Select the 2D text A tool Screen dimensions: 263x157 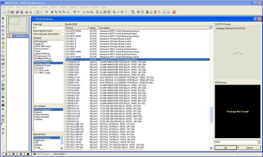pyautogui.click(x=3, y=101)
